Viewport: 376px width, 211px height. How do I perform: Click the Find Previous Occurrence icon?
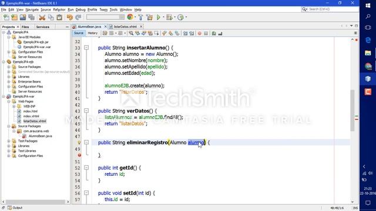click(137, 33)
